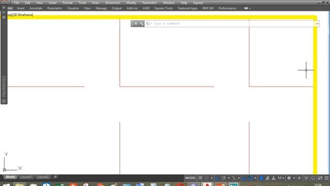
Task: Switch to the Manage ribbon tab
Action: (x=101, y=8)
